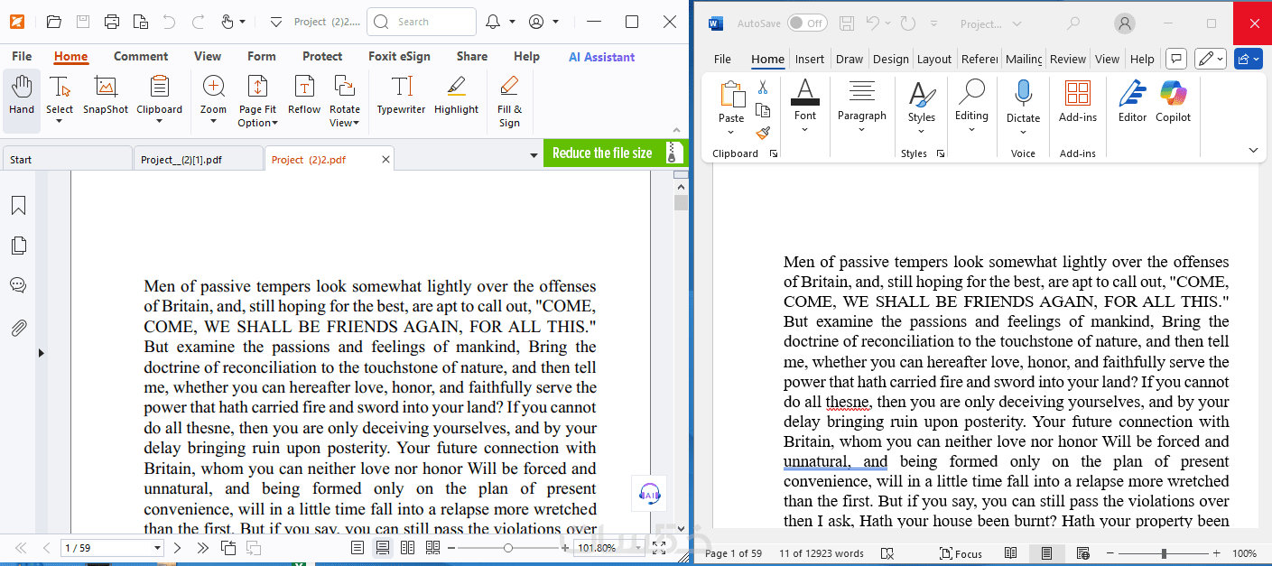Click the Word zoom slider handle

tap(1164, 553)
